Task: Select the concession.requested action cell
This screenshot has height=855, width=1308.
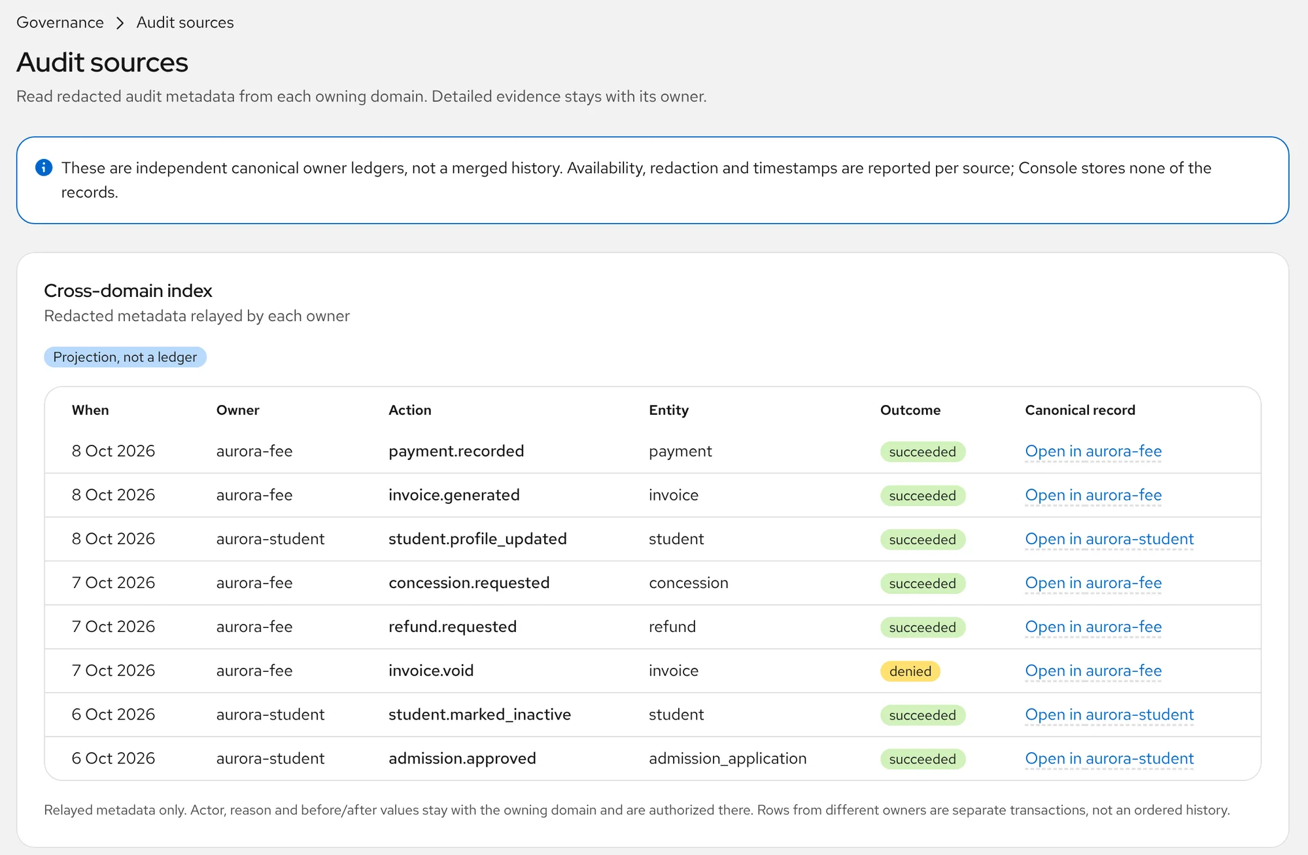Action: pyautogui.click(x=469, y=583)
